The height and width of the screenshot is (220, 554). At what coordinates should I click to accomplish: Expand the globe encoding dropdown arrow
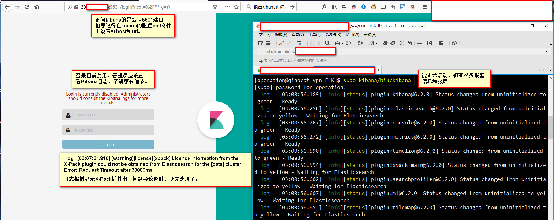[365, 43]
